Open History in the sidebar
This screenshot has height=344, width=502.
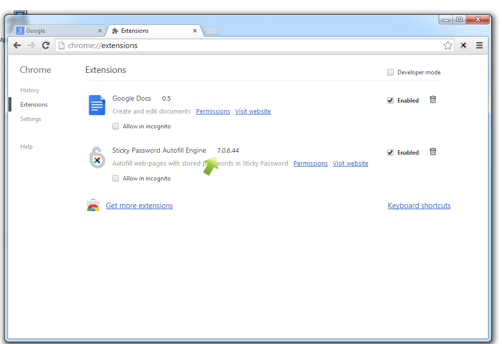[30, 90]
